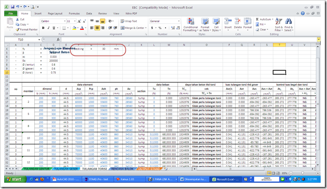Switch to the Page Layout tab

click(x=55, y=14)
